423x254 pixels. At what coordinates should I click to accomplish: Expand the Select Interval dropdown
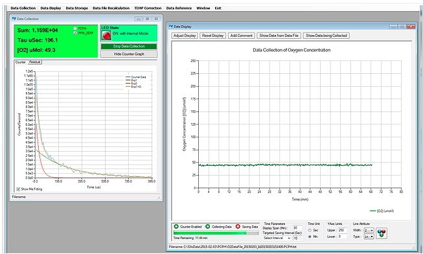pos(277,238)
